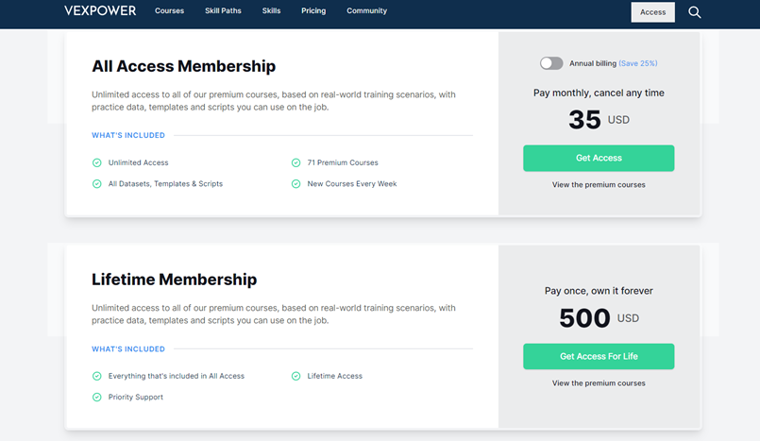Click checkmark icon beside Unlimited Access
This screenshot has height=441, width=760.
pos(97,162)
